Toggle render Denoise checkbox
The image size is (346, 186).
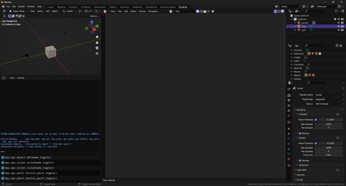[x=300, y=161]
